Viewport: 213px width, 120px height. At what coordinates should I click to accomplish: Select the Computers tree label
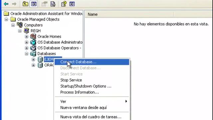point(33,25)
